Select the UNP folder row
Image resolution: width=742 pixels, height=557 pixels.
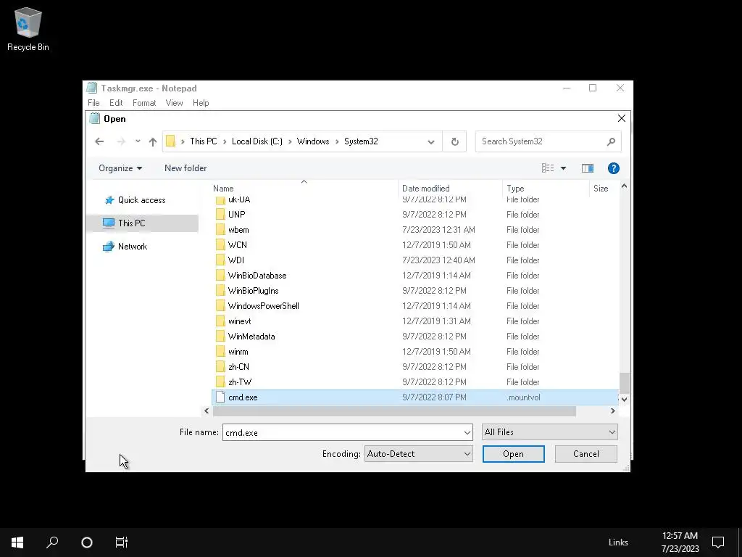414,215
